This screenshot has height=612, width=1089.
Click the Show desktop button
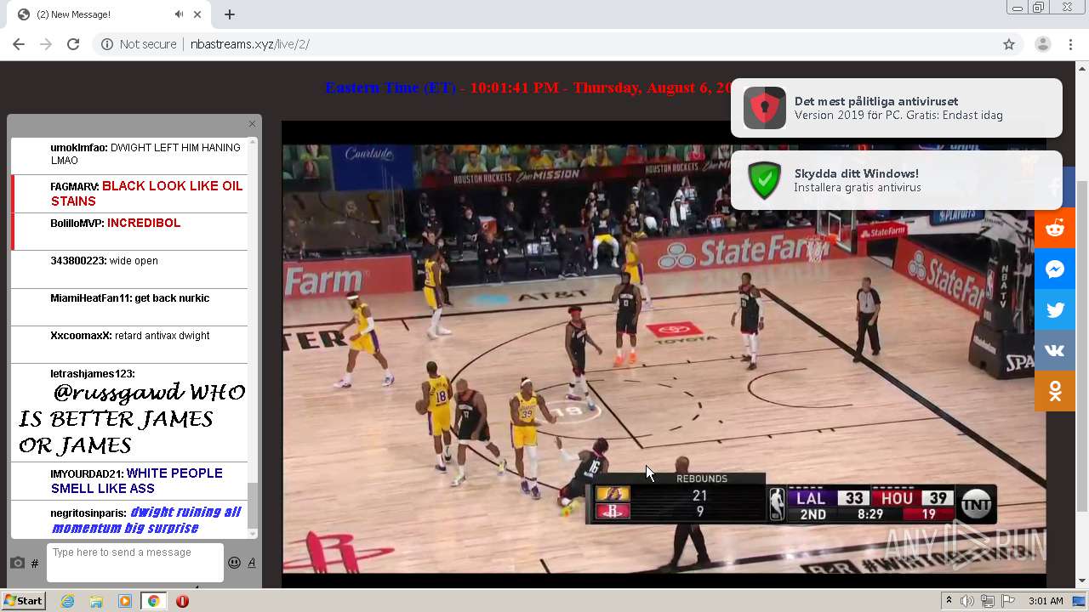(x=1080, y=601)
